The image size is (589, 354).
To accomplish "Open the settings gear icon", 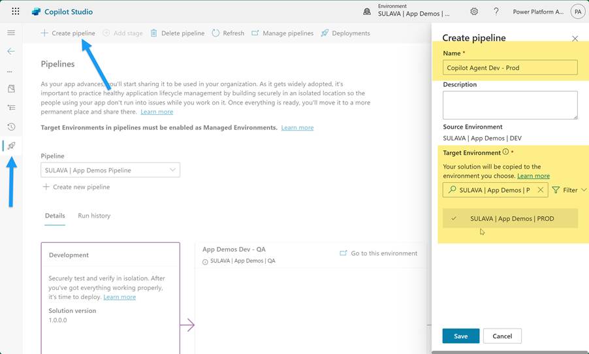I will coord(474,12).
